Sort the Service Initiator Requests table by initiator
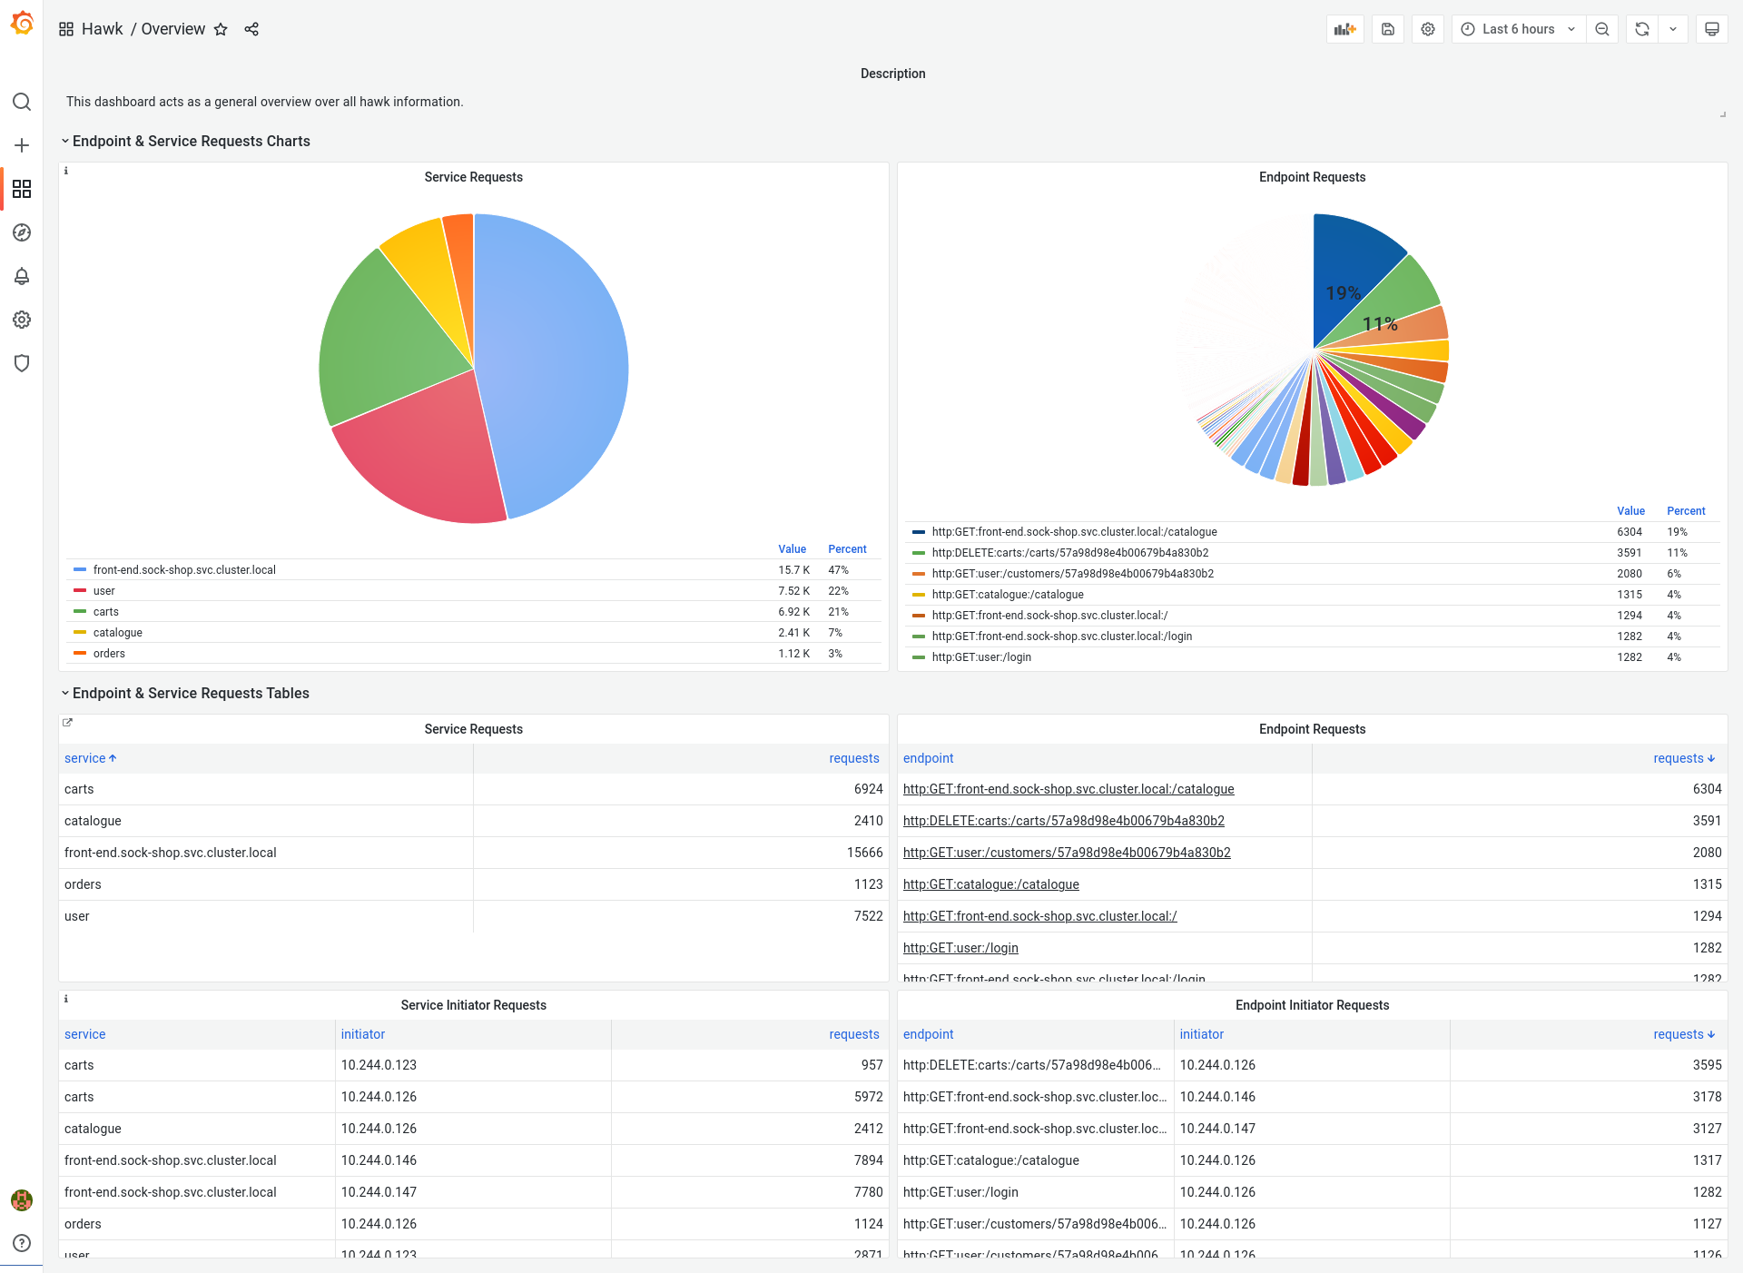Image resolution: width=1743 pixels, height=1273 pixels. [x=363, y=1034]
